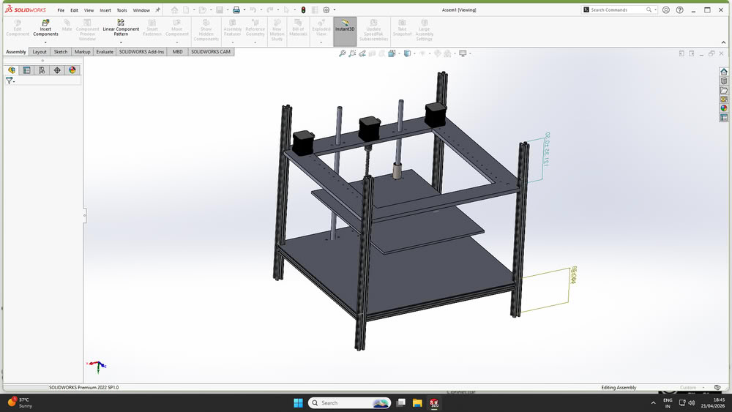Screen dimensions: 732x412
Task: Click the Search Commands input field
Action: [x=618, y=10]
